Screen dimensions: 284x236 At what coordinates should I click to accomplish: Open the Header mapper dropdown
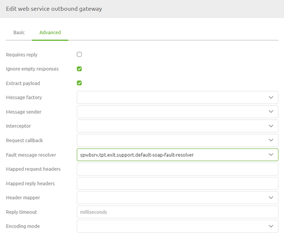click(x=177, y=198)
